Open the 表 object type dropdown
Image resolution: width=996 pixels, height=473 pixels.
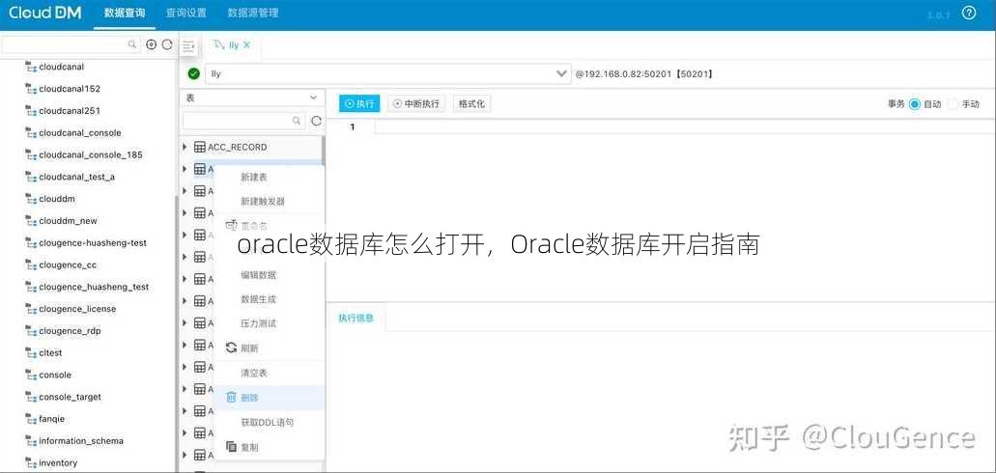[251, 97]
